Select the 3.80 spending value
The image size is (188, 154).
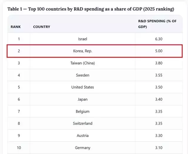tap(159, 63)
